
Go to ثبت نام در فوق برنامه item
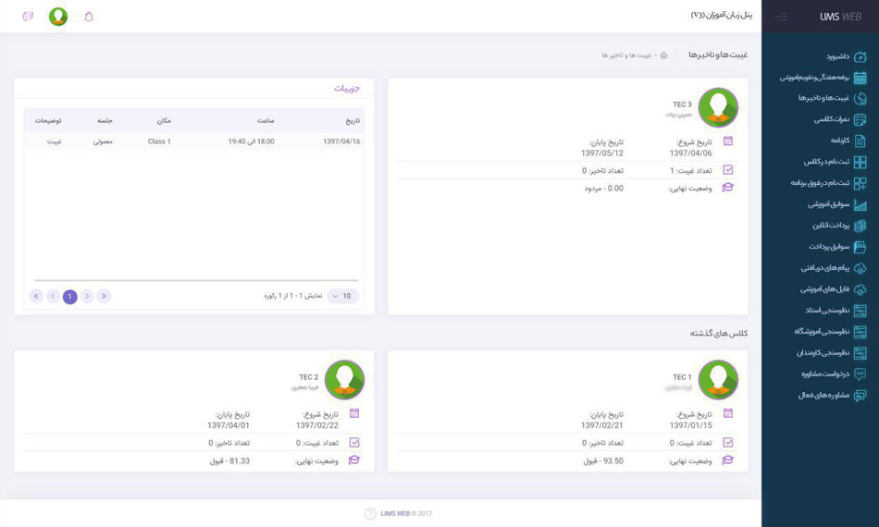coord(828,183)
